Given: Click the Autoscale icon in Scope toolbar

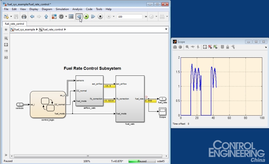Looking at the screenshot, I should point(205,47).
